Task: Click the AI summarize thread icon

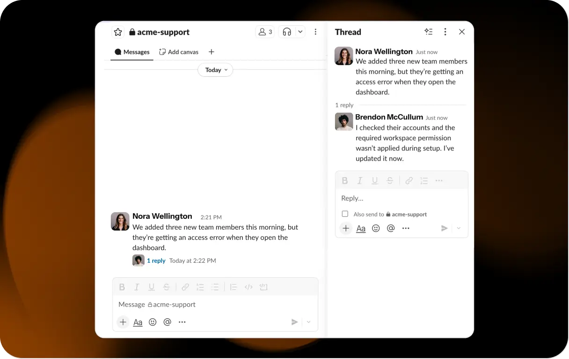Action: [428, 32]
